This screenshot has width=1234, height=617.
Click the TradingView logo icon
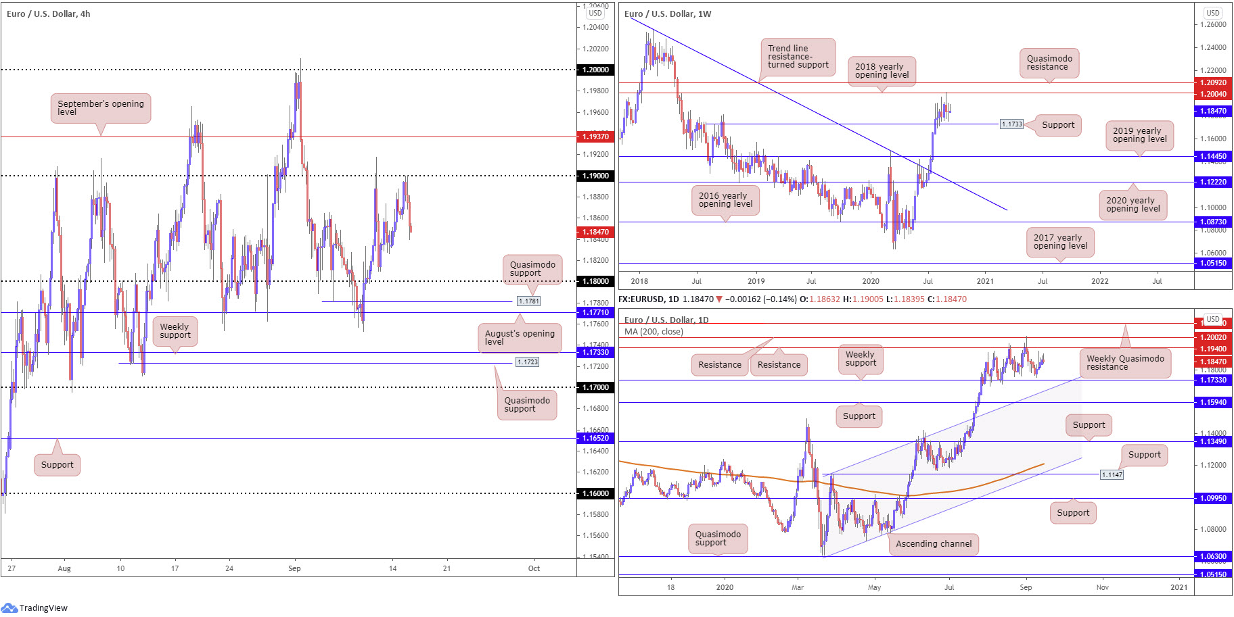[9, 608]
